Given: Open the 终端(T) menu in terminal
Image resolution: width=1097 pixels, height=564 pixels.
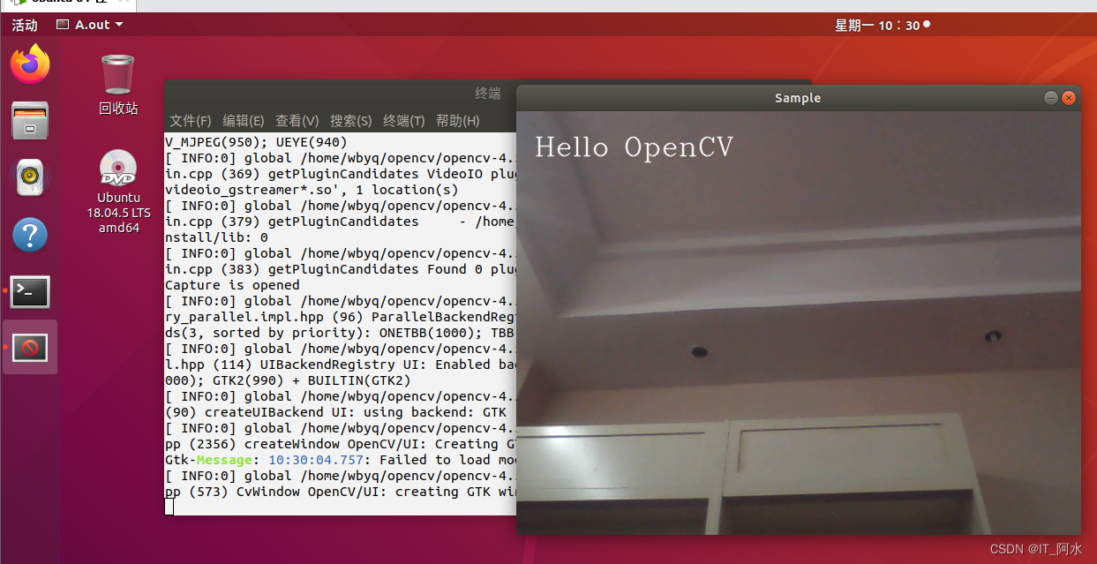Looking at the screenshot, I should (404, 121).
